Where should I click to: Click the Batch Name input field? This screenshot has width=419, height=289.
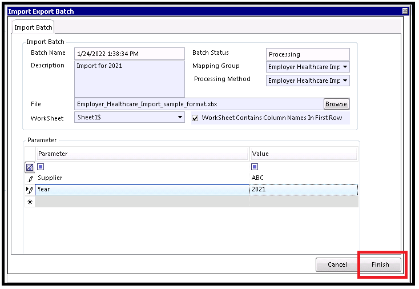click(130, 54)
